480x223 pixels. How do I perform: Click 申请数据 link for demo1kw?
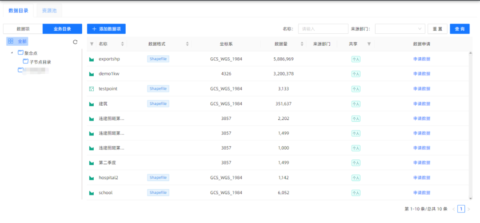(421, 74)
